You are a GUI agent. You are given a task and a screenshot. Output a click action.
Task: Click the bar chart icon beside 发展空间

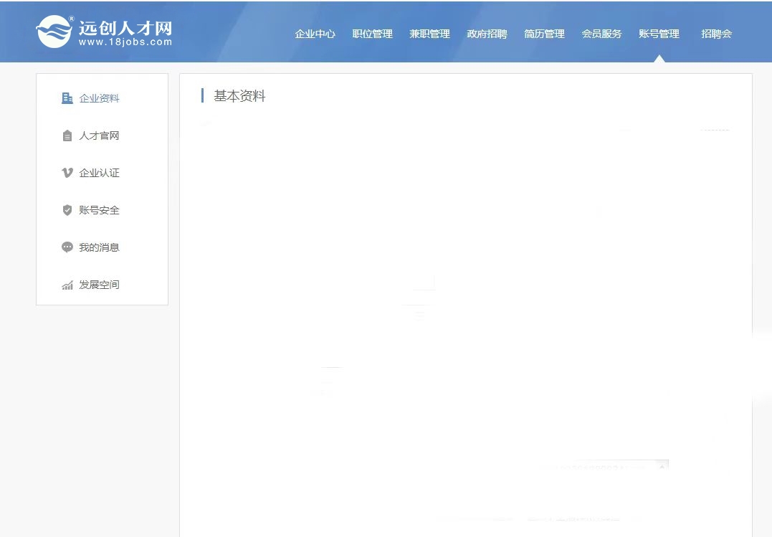tap(67, 285)
